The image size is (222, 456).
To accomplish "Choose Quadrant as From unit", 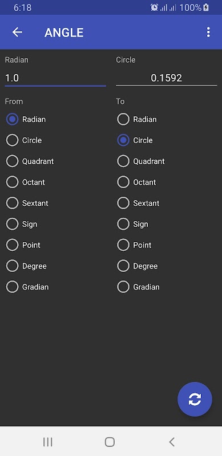I will [30, 161].
